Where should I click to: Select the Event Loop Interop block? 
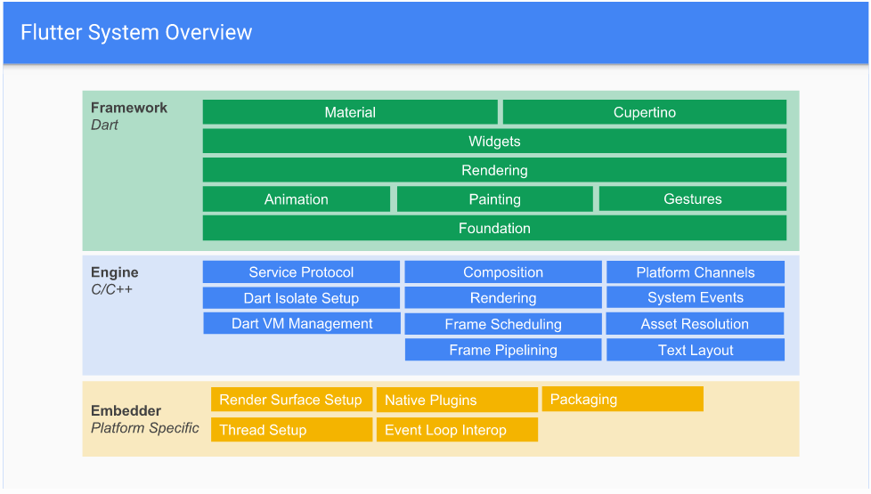coord(457,430)
